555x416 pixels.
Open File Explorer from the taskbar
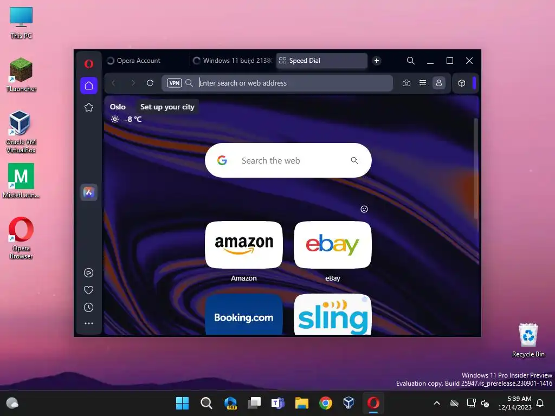pos(301,403)
